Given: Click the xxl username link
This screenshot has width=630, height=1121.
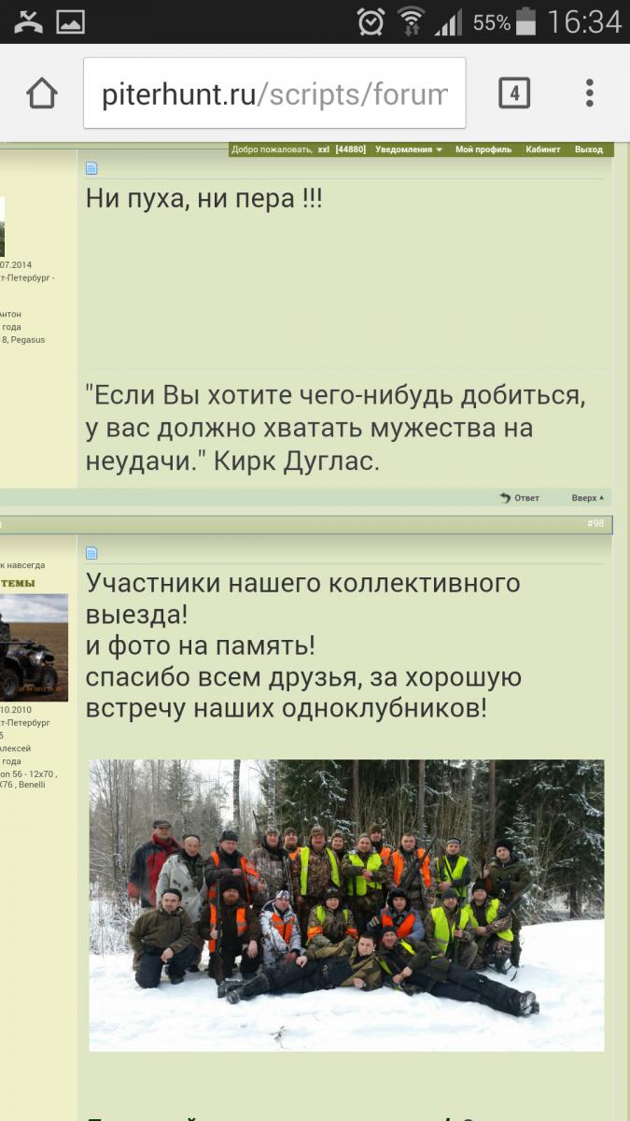Looking at the screenshot, I should coord(323,149).
